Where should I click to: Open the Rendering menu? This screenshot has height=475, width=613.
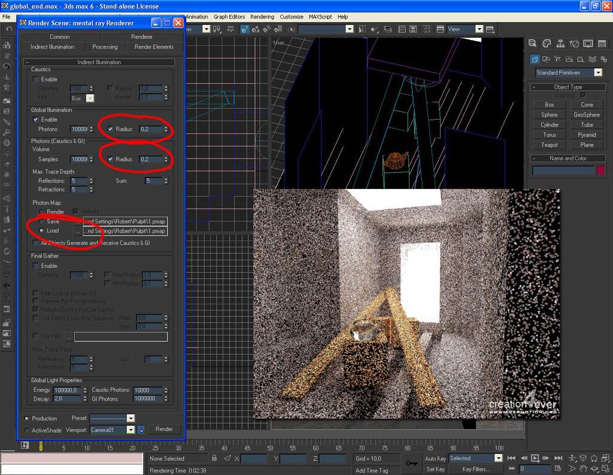tap(262, 17)
